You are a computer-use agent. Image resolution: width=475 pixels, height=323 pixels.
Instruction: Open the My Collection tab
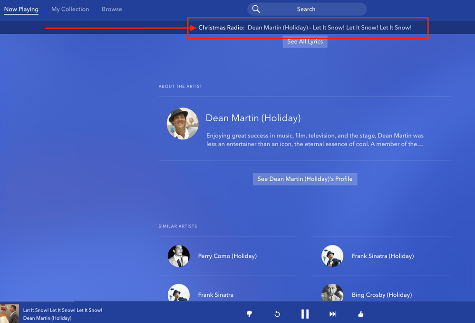[70, 9]
